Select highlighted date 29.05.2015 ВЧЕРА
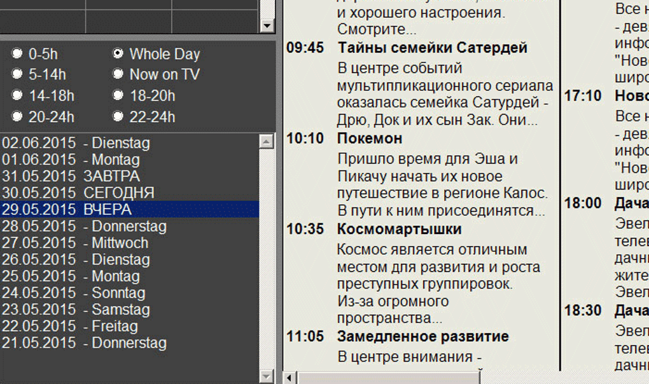The width and height of the screenshot is (649, 384). [130, 210]
